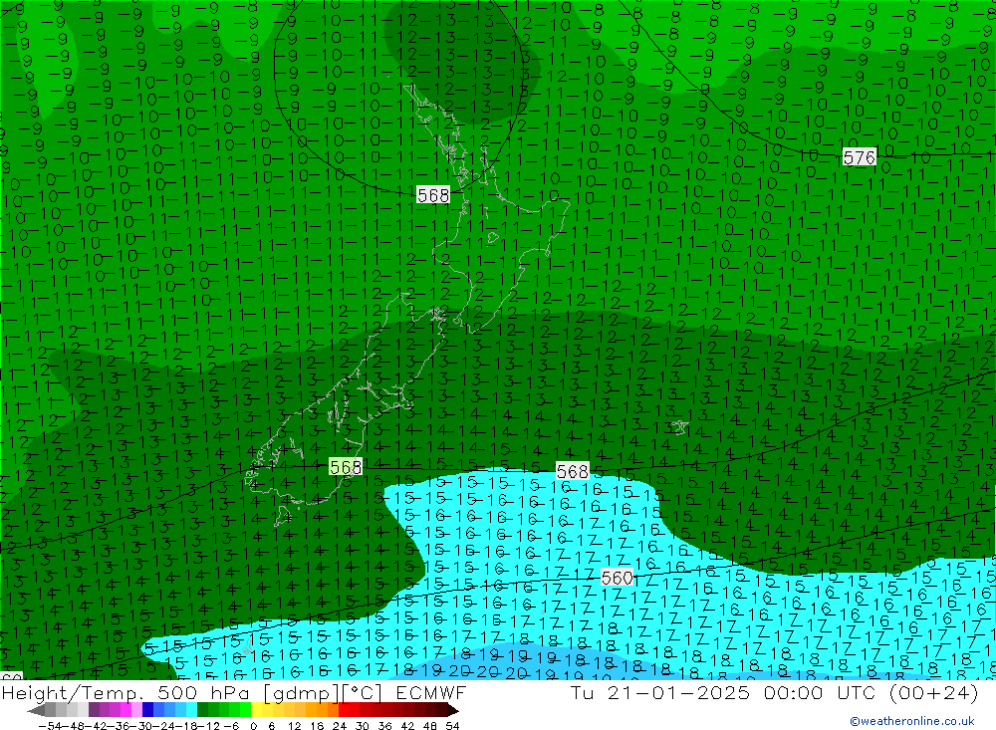
Task: Click the (00+24) forecast offset text
Action: click(934, 692)
